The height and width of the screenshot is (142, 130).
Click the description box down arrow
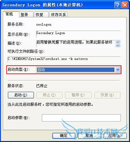(118, 45)
